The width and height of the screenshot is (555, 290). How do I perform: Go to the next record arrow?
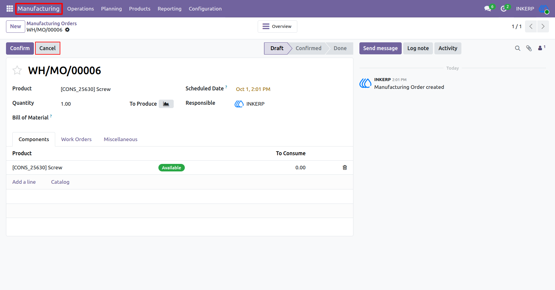pyautogui.click(x=543, y=26)
